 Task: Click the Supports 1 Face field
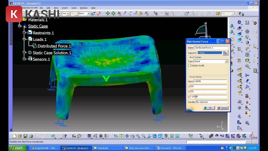click(210, 53)
